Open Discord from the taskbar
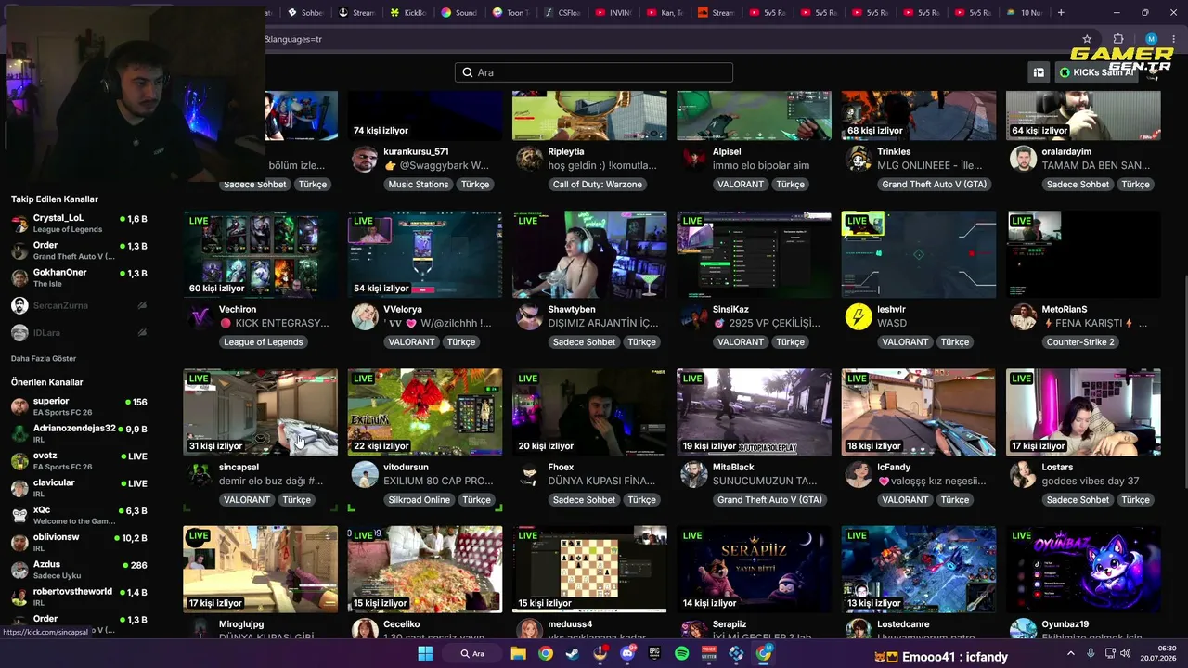Viewport: 1188px width, 668px height. pos(627,653)
